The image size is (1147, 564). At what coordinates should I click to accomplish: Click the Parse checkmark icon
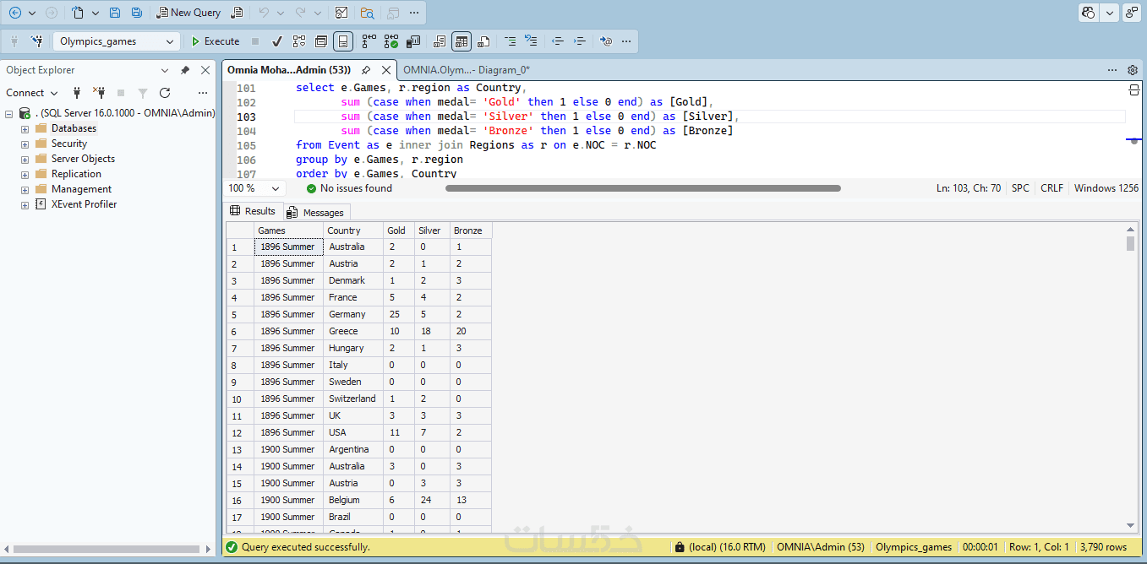click(276, 41)
